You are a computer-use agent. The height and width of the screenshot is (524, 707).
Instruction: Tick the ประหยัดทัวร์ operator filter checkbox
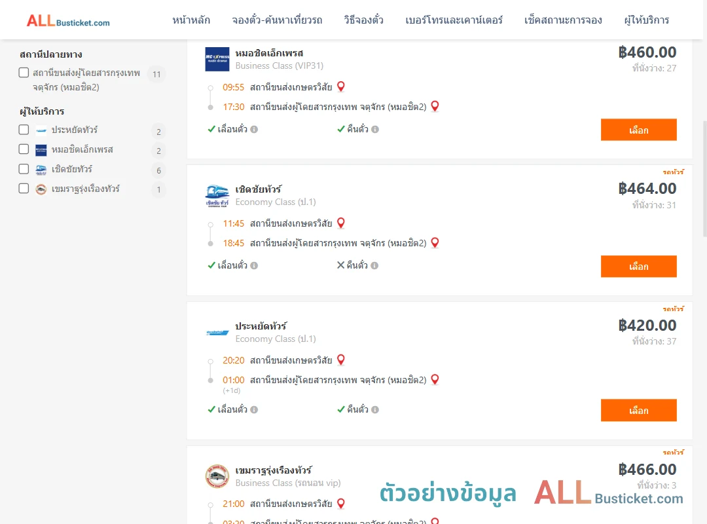24,130
